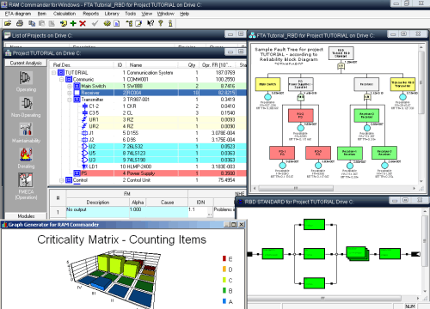The width and height of the screenshot is (430, 309).
Task: Open the Window menu
Action: pyautogui.click(x=165, y=14)
